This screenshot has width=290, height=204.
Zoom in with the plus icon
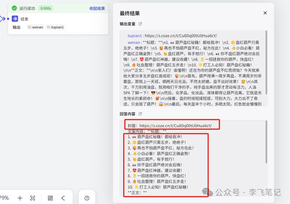point(20,198)
